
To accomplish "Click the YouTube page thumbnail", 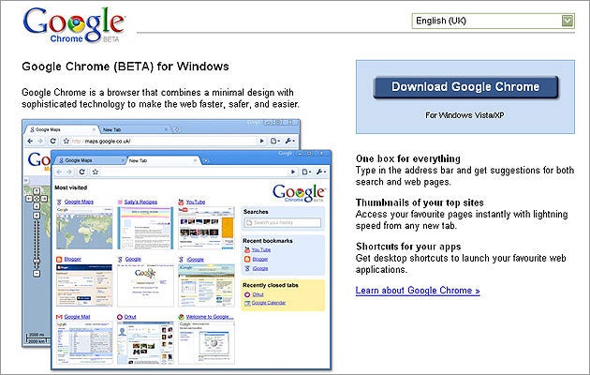I will click(x=206, y=228).
